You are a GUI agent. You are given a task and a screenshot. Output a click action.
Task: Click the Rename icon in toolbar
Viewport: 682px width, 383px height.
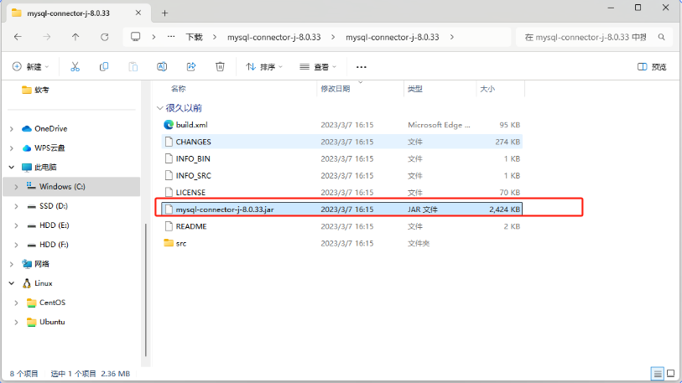click(162, 66)
